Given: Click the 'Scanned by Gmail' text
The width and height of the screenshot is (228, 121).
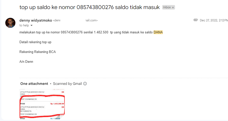Looking at the screenshot, I should pos(68,84).
